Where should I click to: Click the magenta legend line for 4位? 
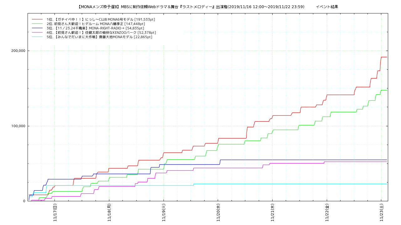(x=37, y=32)
